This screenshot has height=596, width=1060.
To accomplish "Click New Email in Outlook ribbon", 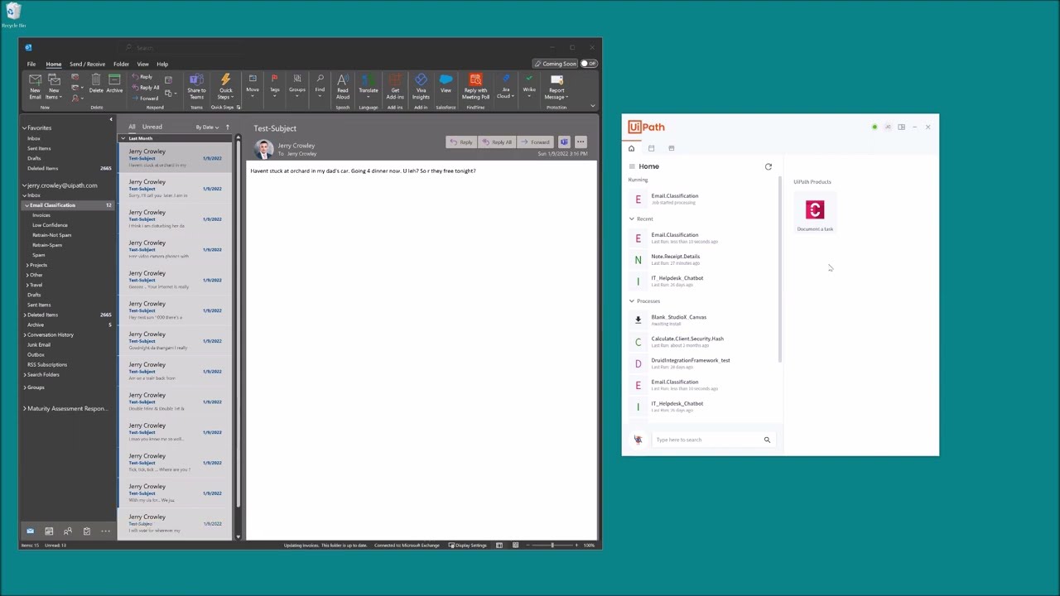I will [x=35, y=86].
